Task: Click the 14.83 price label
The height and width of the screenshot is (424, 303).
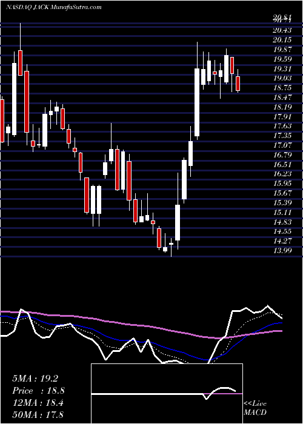Action: pyautogui.click(x=282, y=222)
